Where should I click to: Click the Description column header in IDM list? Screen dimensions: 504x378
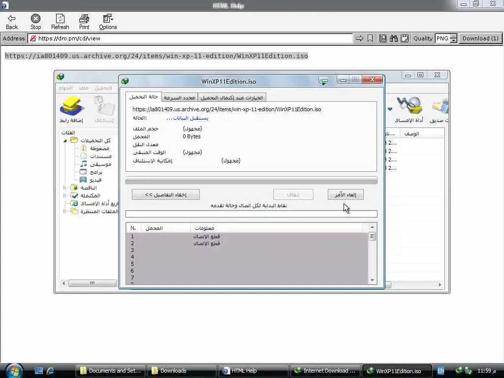(422, 133)
